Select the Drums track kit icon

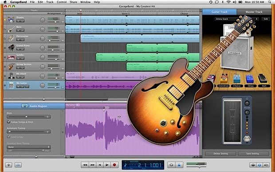[x=11, y=20]
